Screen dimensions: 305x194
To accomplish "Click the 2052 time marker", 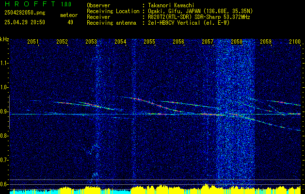I will (62, 41).
